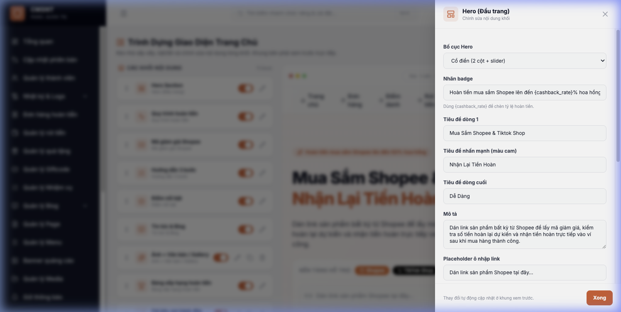The image size is (621, 312).
Task: Focus the Tiêu đề nhấn mạnh field
Action: coord(525,164)
